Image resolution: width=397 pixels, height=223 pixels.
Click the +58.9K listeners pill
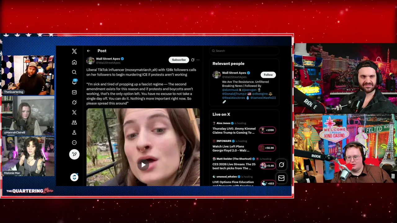pyautogui.click(x=267, y=148)
